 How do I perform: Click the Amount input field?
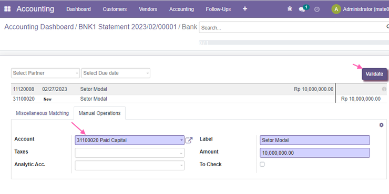315,153
